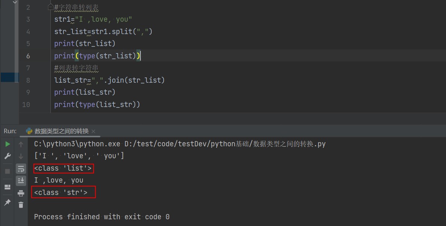Click Process finished with exit code 0
Image resolution: width=446 pixels, height=226 pixels.
click(x=102, y=217)
